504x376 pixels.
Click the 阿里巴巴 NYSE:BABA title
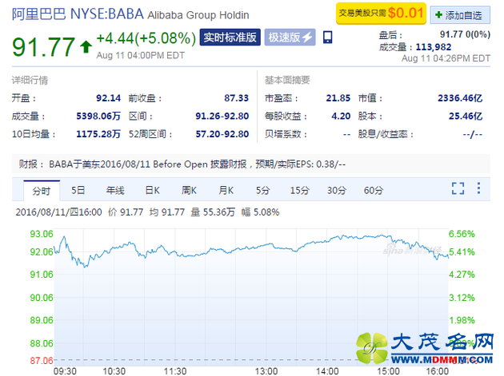coord(78,14)
